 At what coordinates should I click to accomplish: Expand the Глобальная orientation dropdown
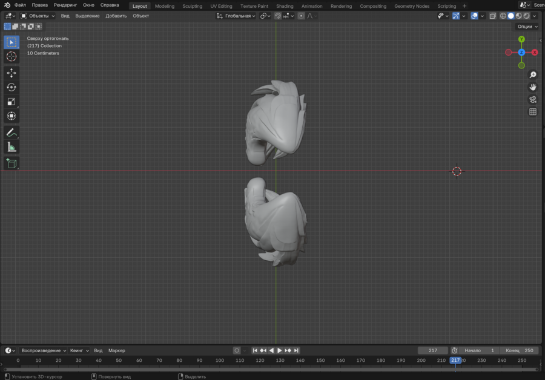[237, 16]
